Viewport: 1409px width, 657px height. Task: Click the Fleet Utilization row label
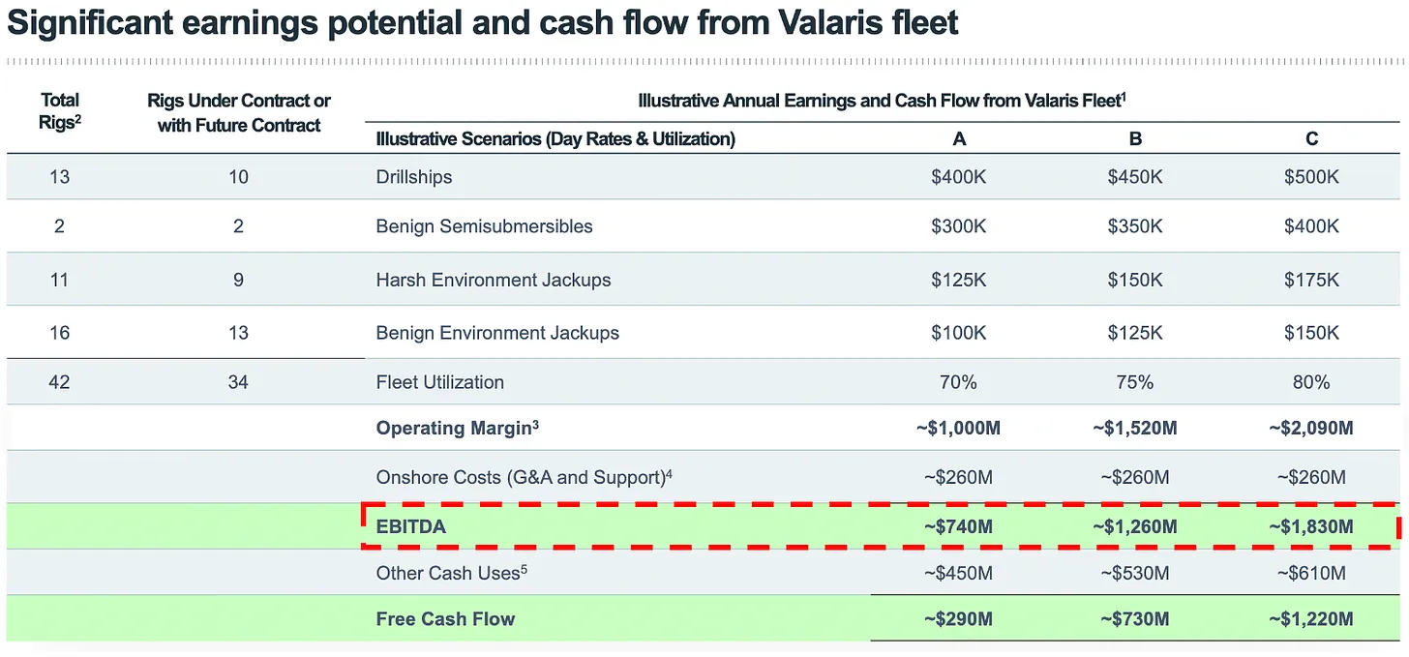coord(439,382)
